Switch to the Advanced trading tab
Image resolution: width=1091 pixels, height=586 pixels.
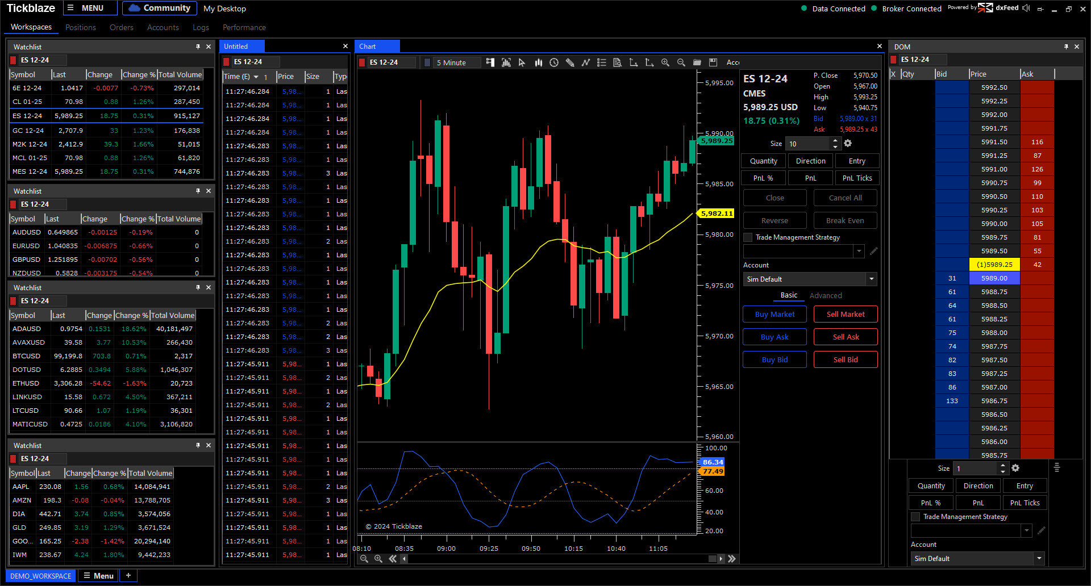826,295
